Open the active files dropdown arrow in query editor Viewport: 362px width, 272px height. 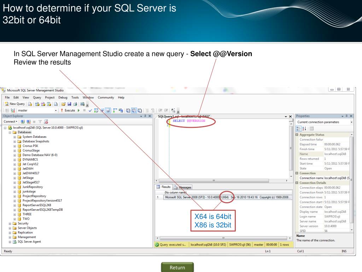pos(286,117)
